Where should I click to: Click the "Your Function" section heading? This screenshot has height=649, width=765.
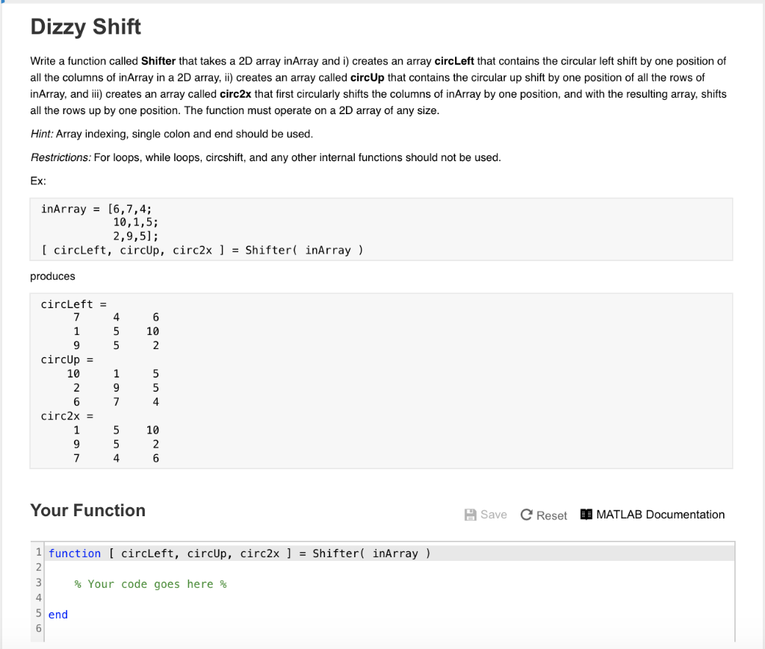88,511
